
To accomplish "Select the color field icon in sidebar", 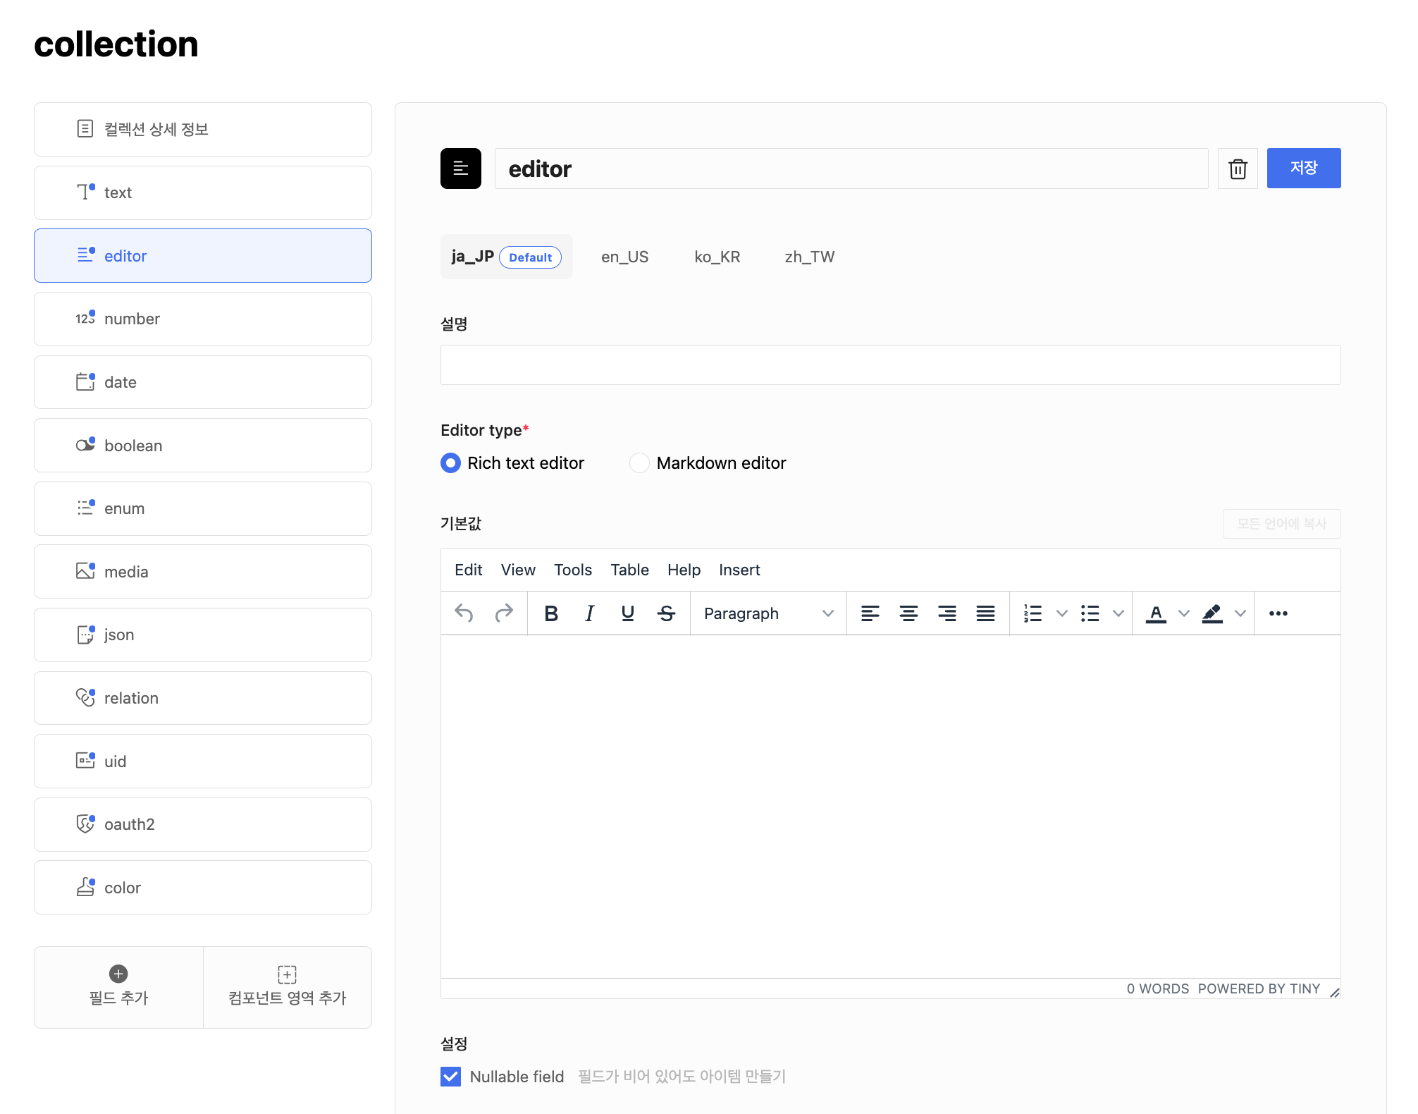I will click(85, 886).
